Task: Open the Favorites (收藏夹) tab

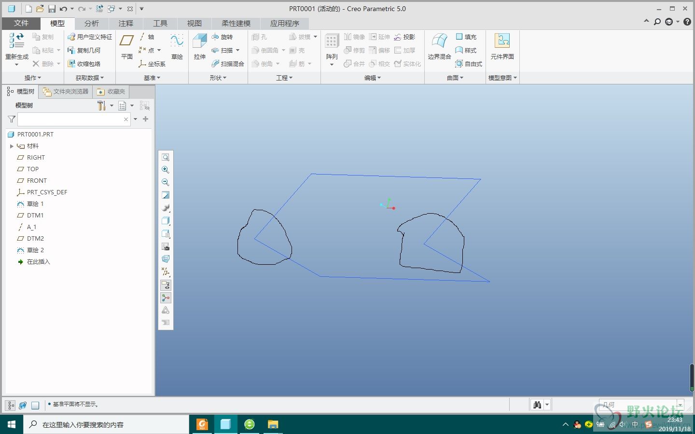Action: tap(111, 92)
